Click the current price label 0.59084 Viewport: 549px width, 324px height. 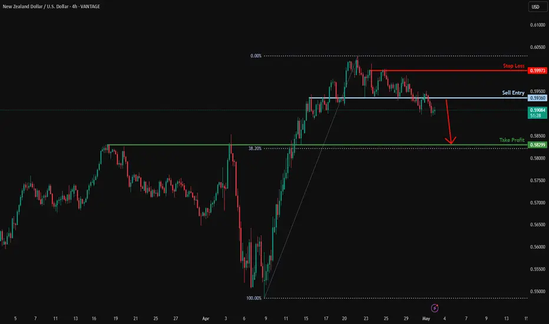pyautogui.click(x=537, y=110)
